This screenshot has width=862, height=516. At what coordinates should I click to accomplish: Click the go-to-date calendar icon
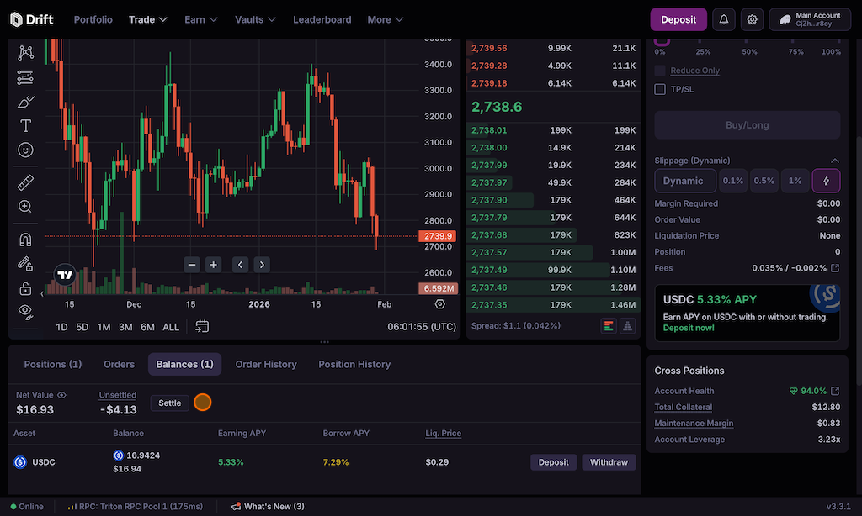pyautogui.click(x=202, y=326)
